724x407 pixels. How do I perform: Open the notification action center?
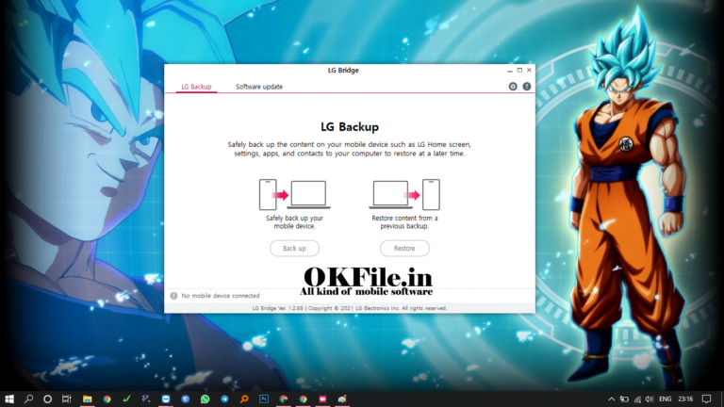(x=706, y=399)
